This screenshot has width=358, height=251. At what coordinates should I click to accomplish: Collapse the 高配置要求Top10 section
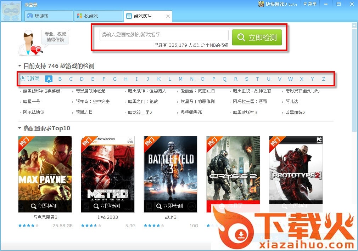[19, 128]
